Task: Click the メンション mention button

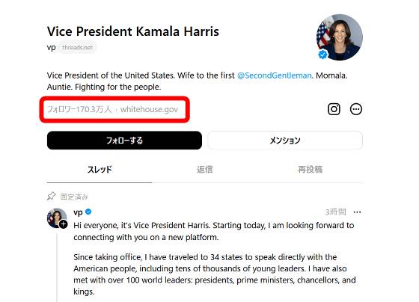Action: point(285,141)
